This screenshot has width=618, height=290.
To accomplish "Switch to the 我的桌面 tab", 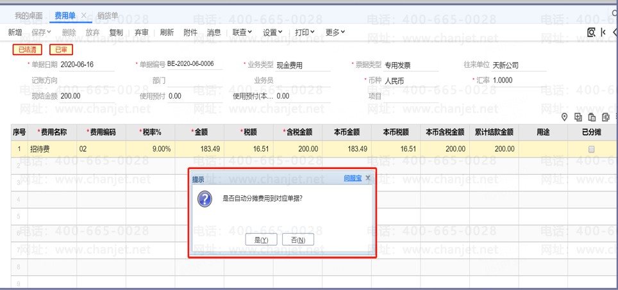I will 28,16.
